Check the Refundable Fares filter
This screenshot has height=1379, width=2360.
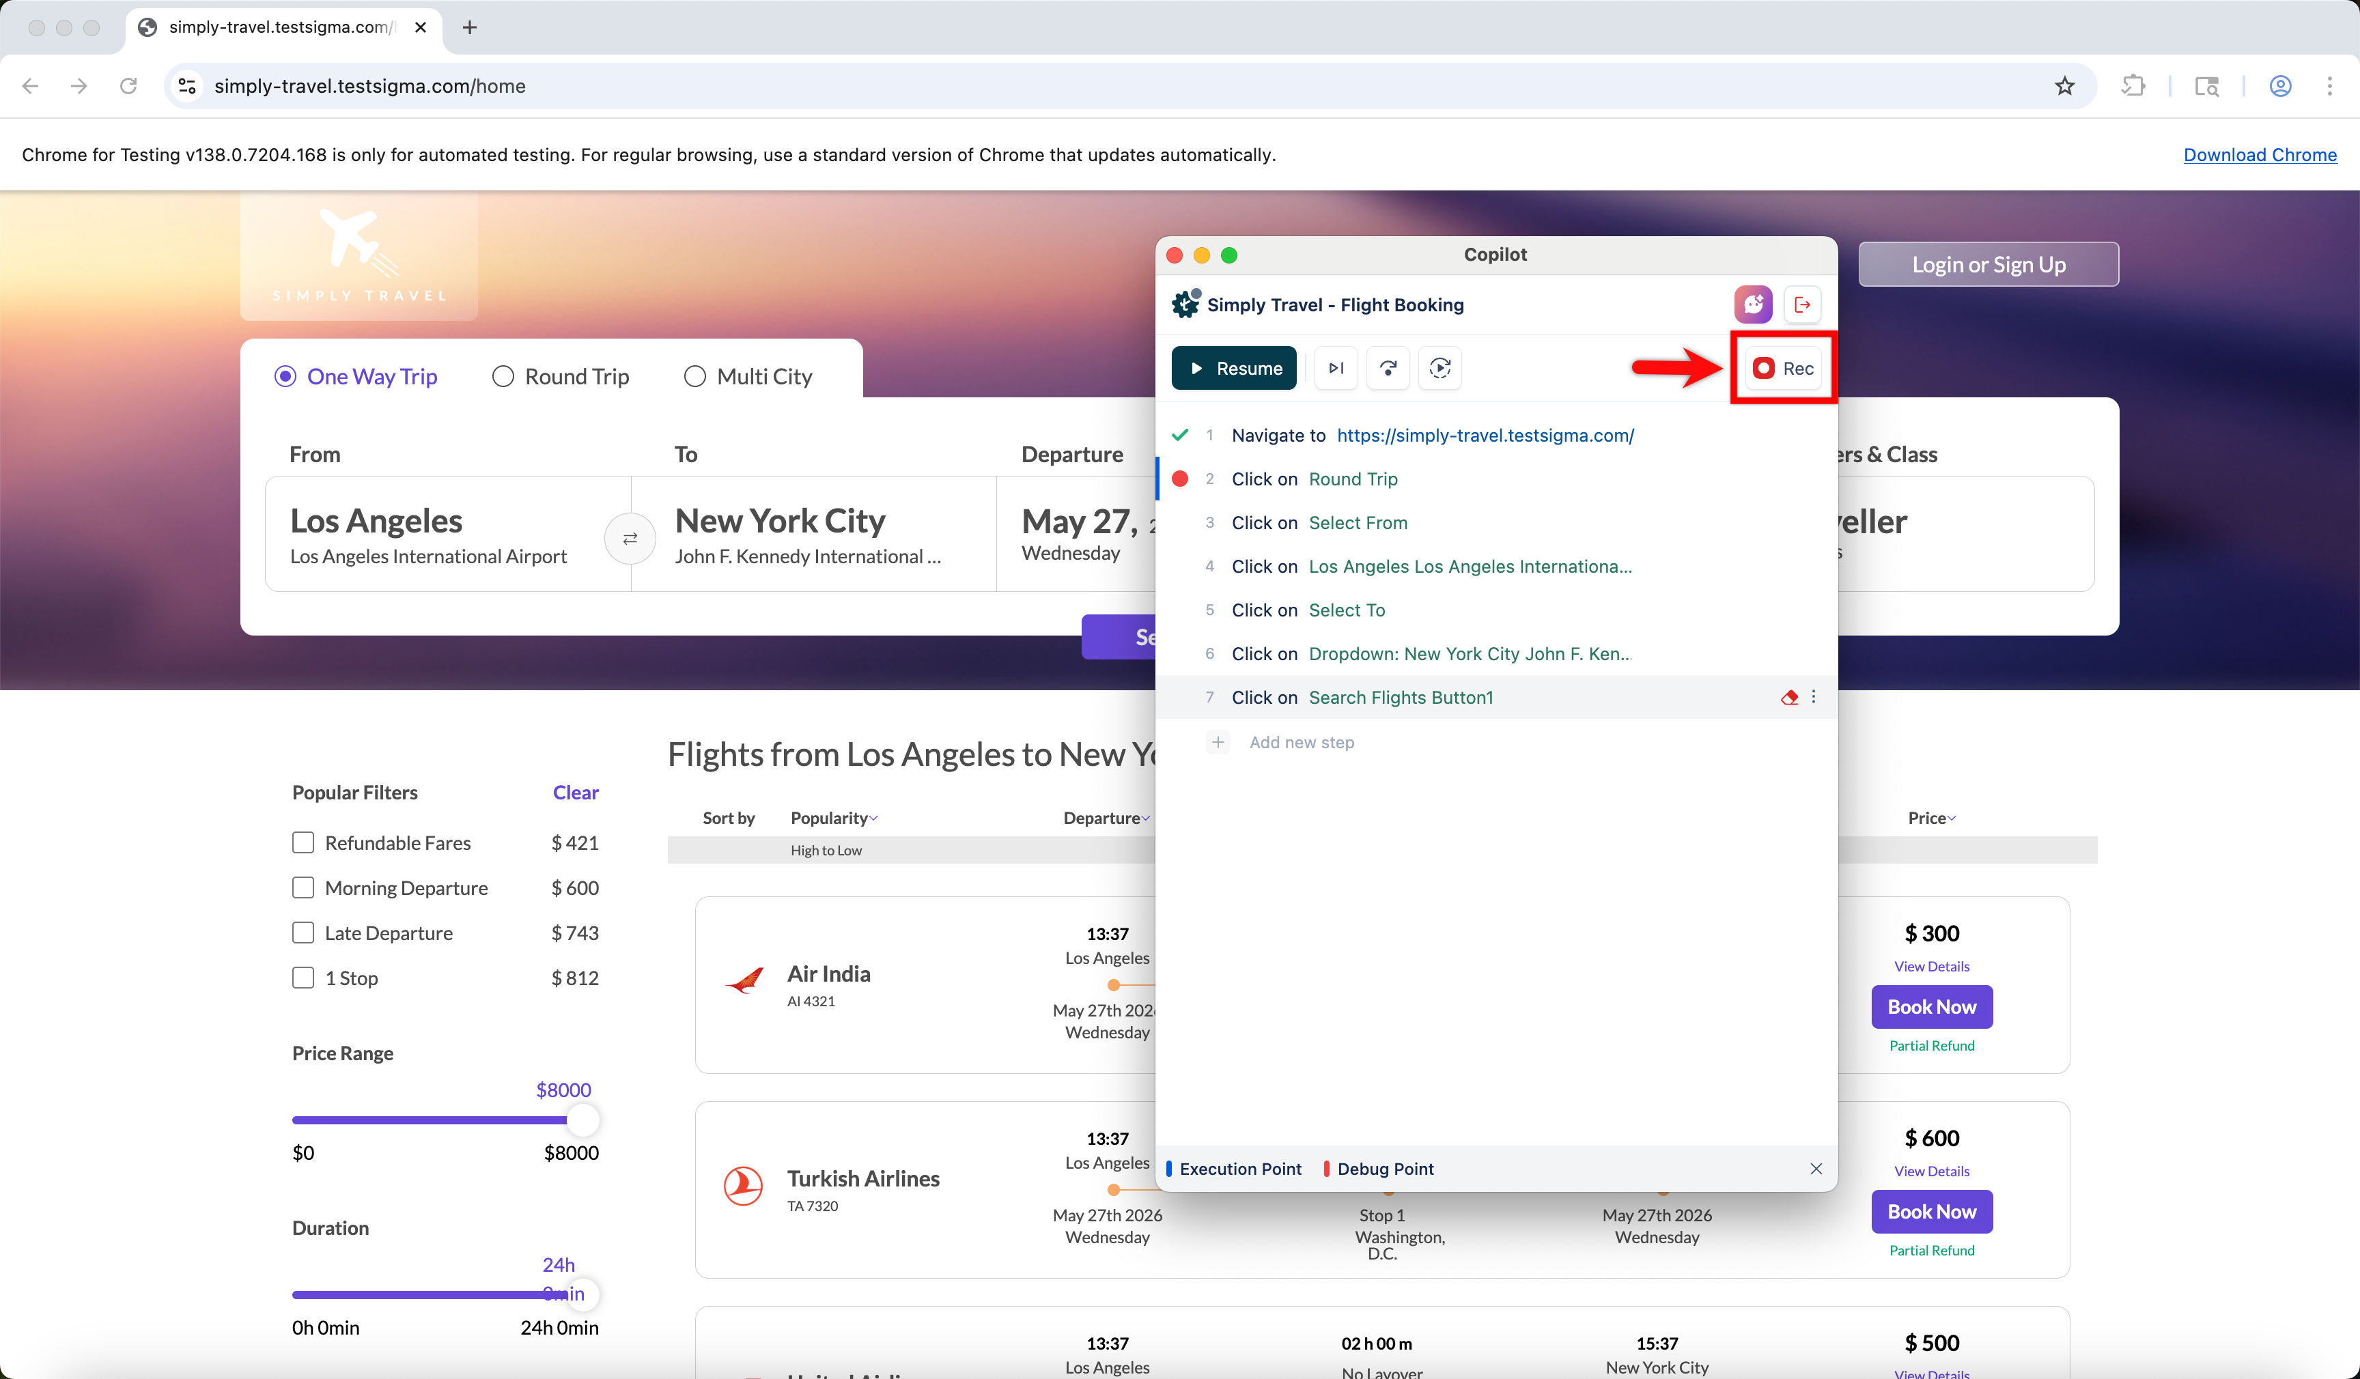pyautogui.click(x=303, y=842)
